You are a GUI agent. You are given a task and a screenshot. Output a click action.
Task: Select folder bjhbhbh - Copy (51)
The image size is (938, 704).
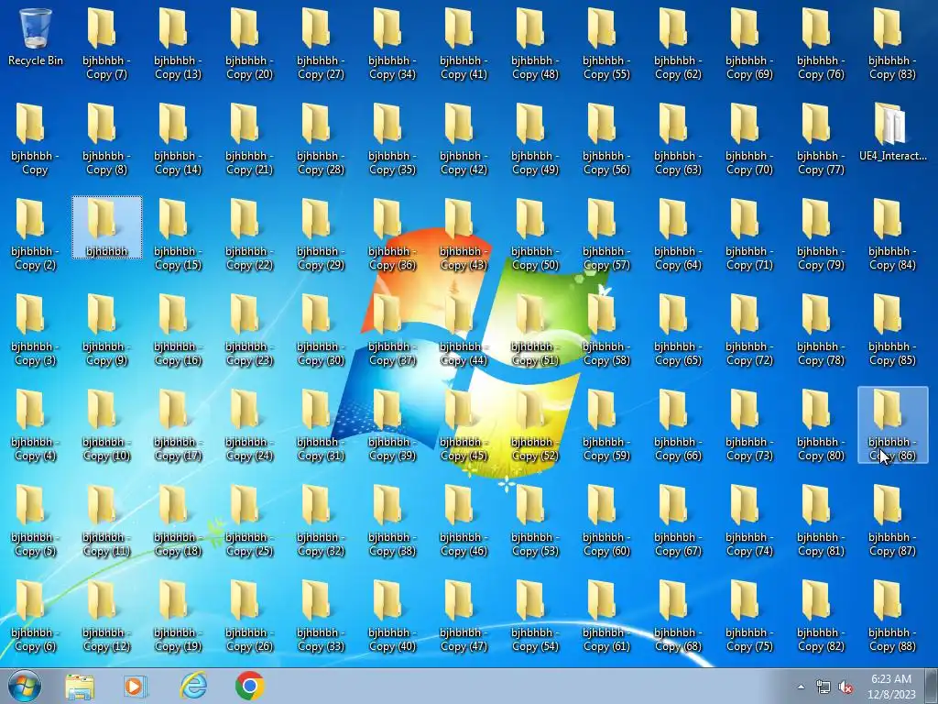click(x=535, y=330)
